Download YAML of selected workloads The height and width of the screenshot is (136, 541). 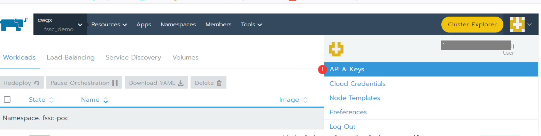pyautogui.click(x=156, y=83)
